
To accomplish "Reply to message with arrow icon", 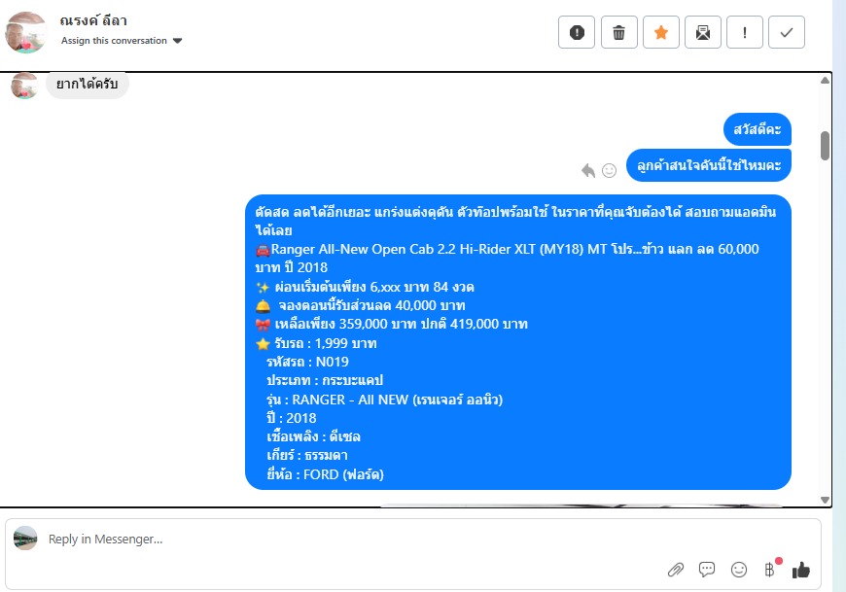I will [588, 170].
